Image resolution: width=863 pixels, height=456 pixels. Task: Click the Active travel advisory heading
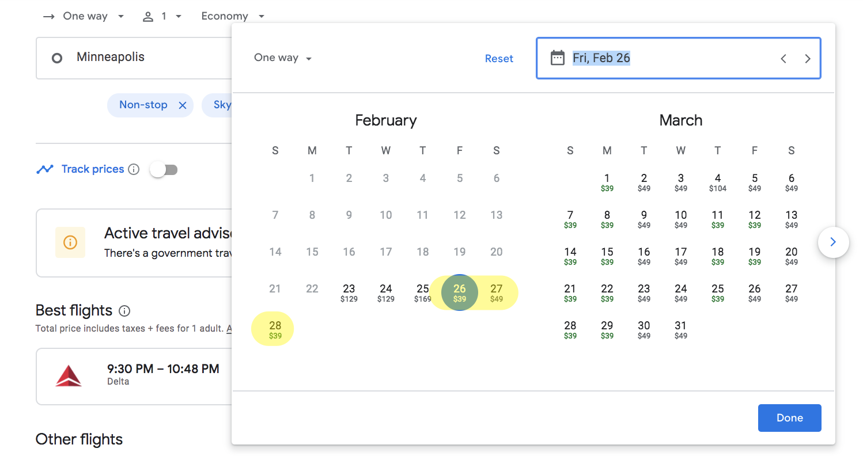168,233
